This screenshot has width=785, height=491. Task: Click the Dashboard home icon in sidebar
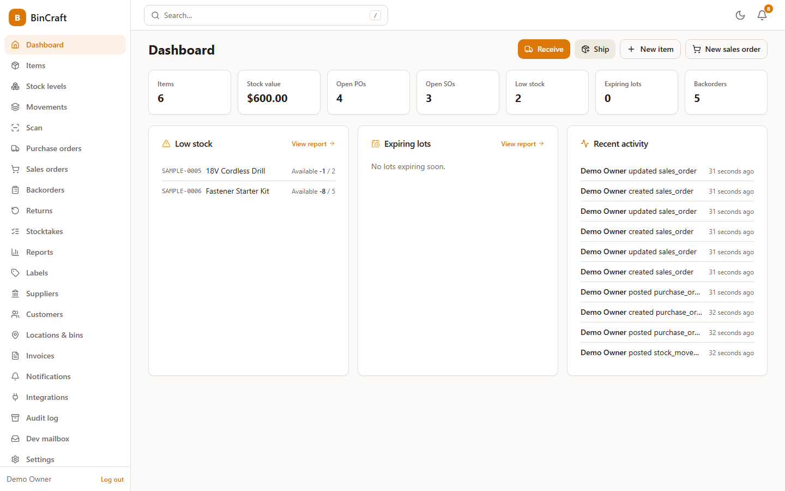(x=15, y=45)
